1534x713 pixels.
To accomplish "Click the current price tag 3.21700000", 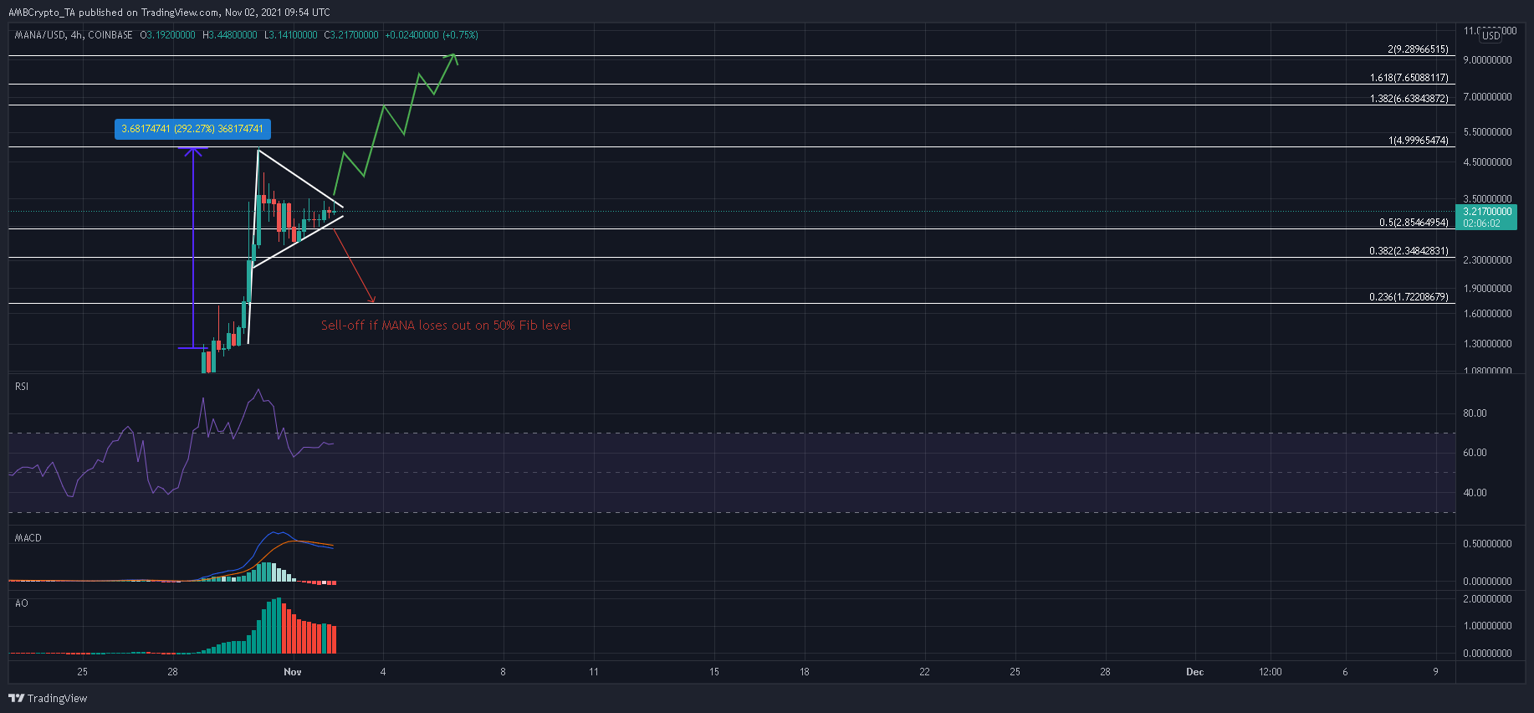I will pos(1486,212).
